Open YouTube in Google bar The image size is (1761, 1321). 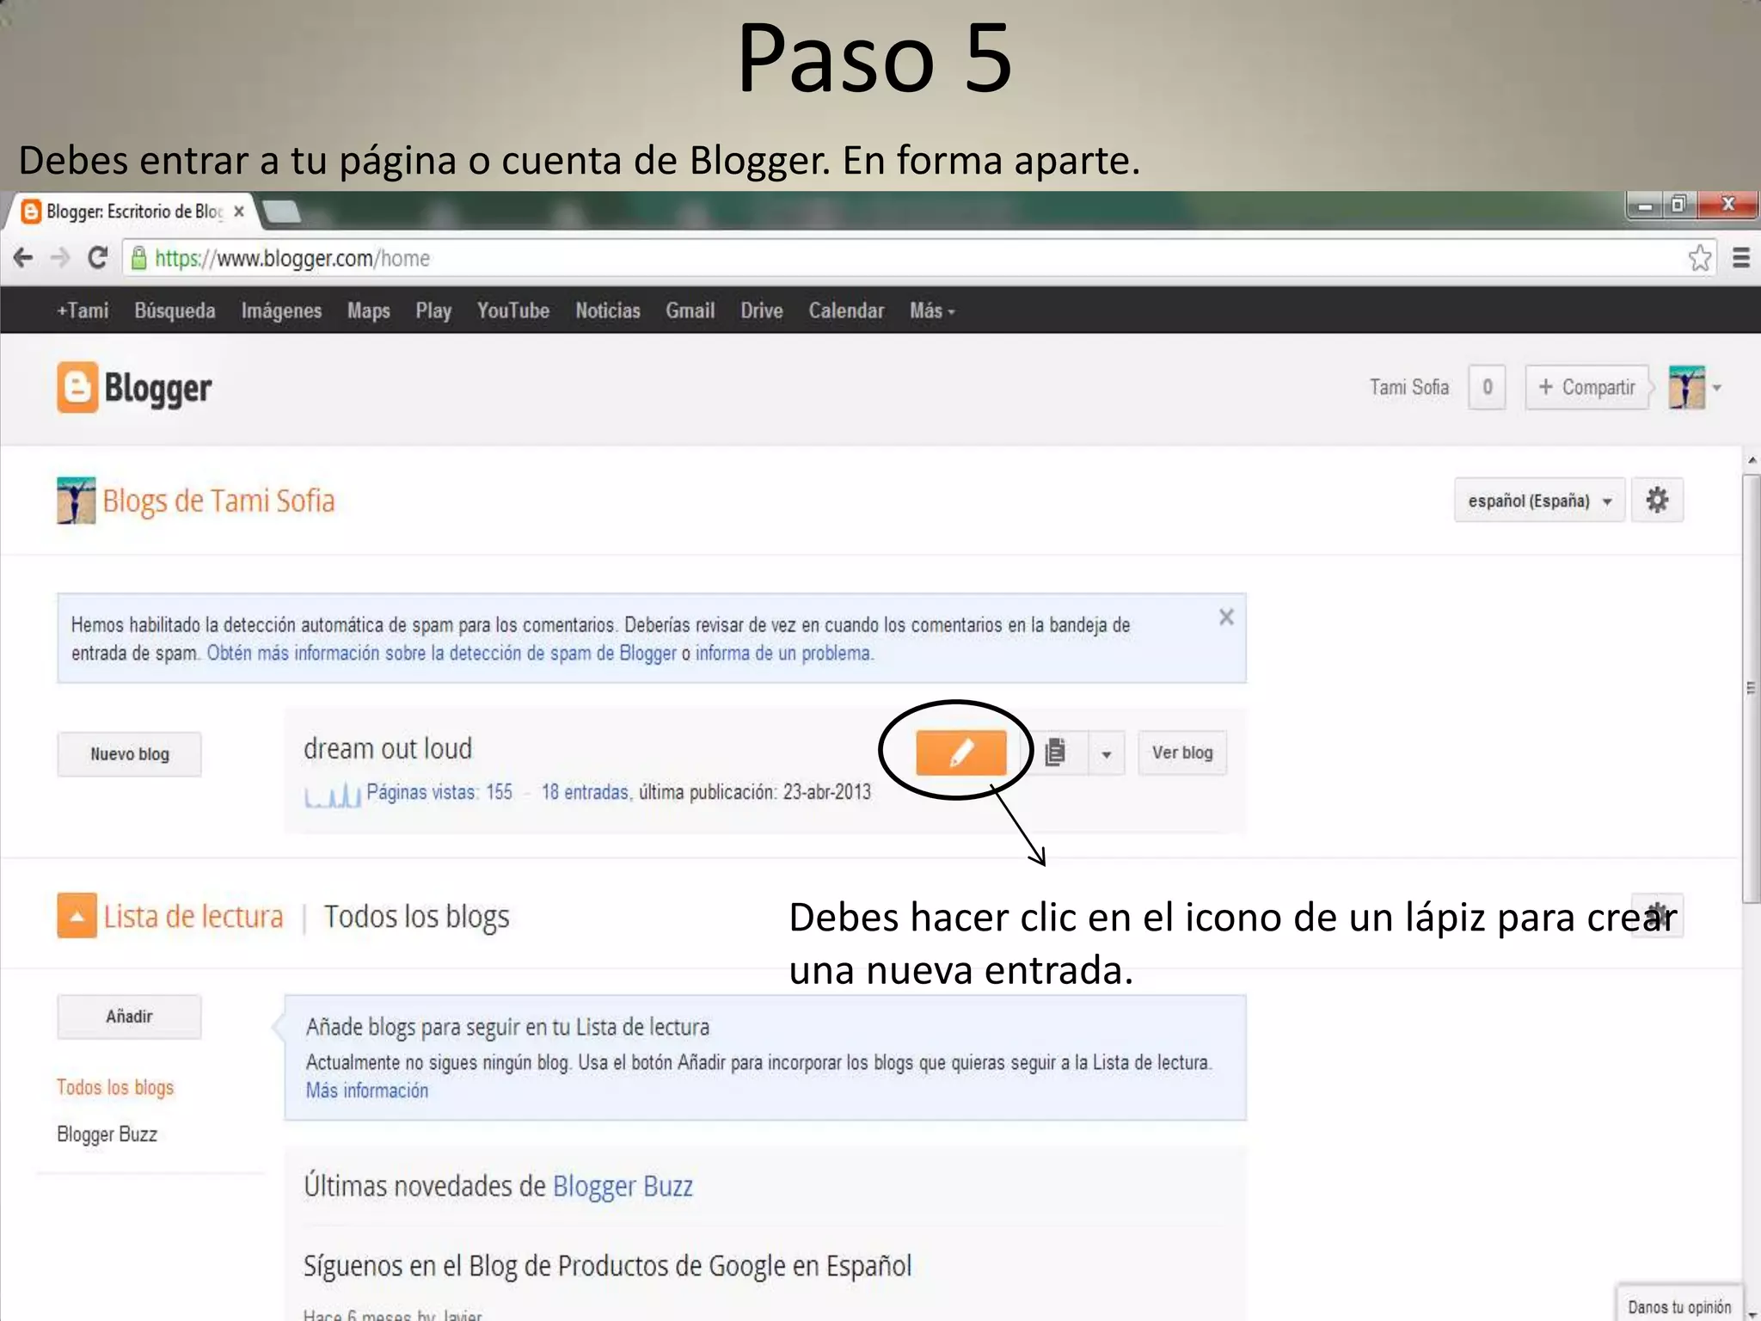pos(513,310)
